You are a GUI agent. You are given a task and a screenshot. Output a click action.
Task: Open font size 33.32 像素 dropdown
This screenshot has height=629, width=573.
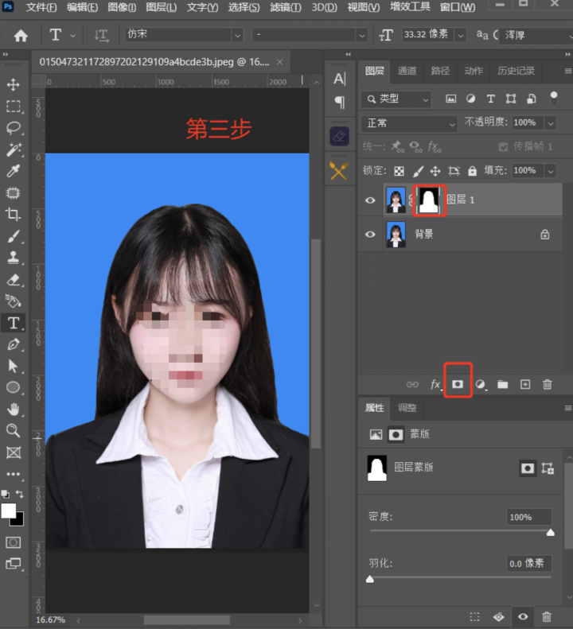[461, 36]
